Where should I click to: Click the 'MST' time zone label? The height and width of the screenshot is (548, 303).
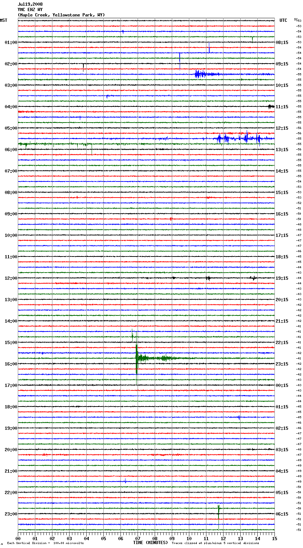[x=4, y=20]
